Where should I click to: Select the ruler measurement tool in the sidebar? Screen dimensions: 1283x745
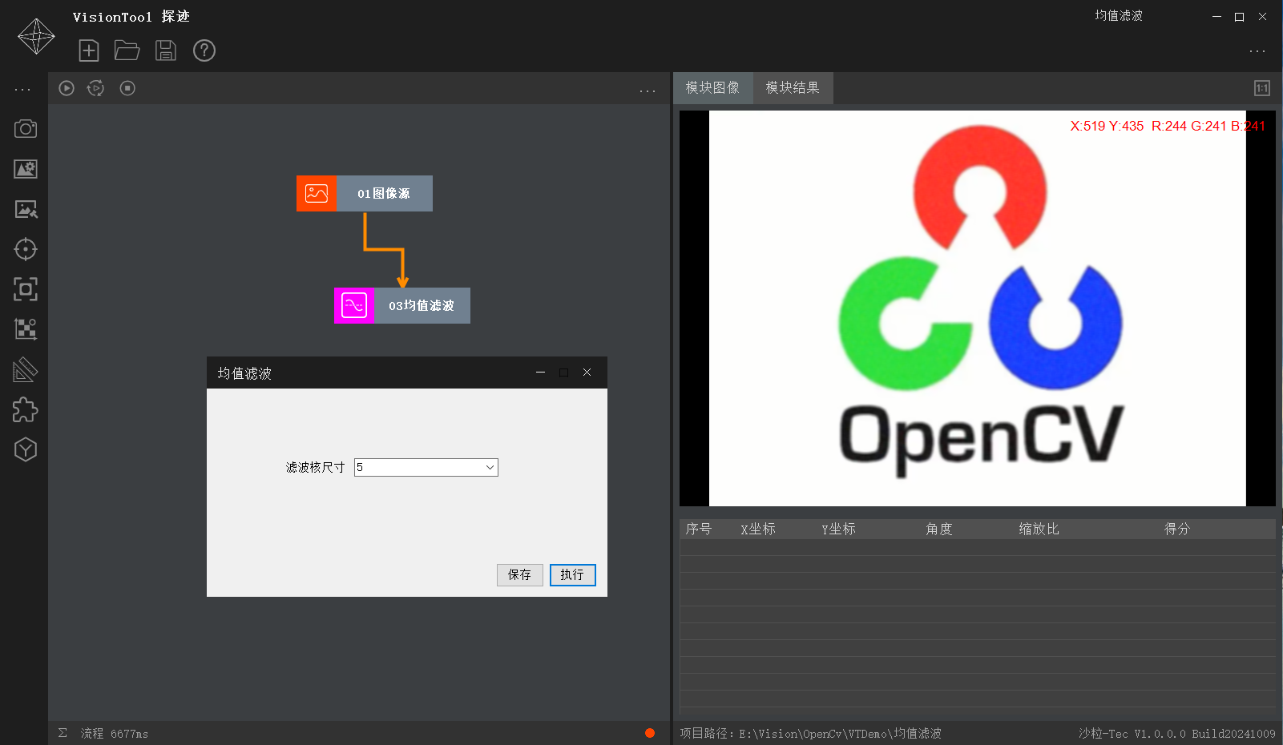[26, 369]
